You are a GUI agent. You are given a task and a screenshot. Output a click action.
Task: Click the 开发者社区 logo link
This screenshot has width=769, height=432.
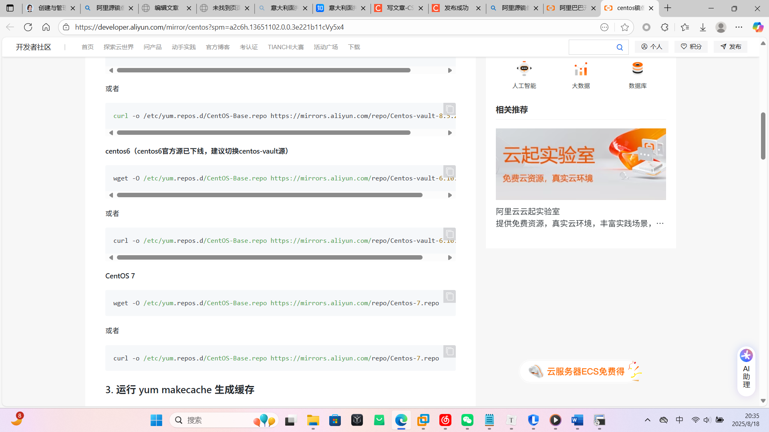(x=34, y=47)
